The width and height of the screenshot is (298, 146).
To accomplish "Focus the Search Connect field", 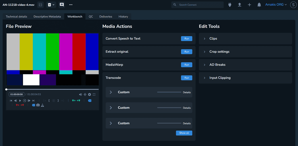I will point(198,5).
